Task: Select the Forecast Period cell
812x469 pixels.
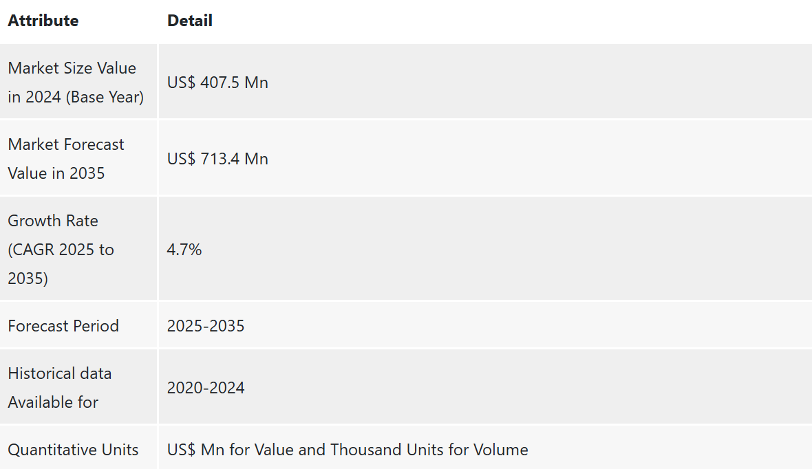Action: coord(78,325)
